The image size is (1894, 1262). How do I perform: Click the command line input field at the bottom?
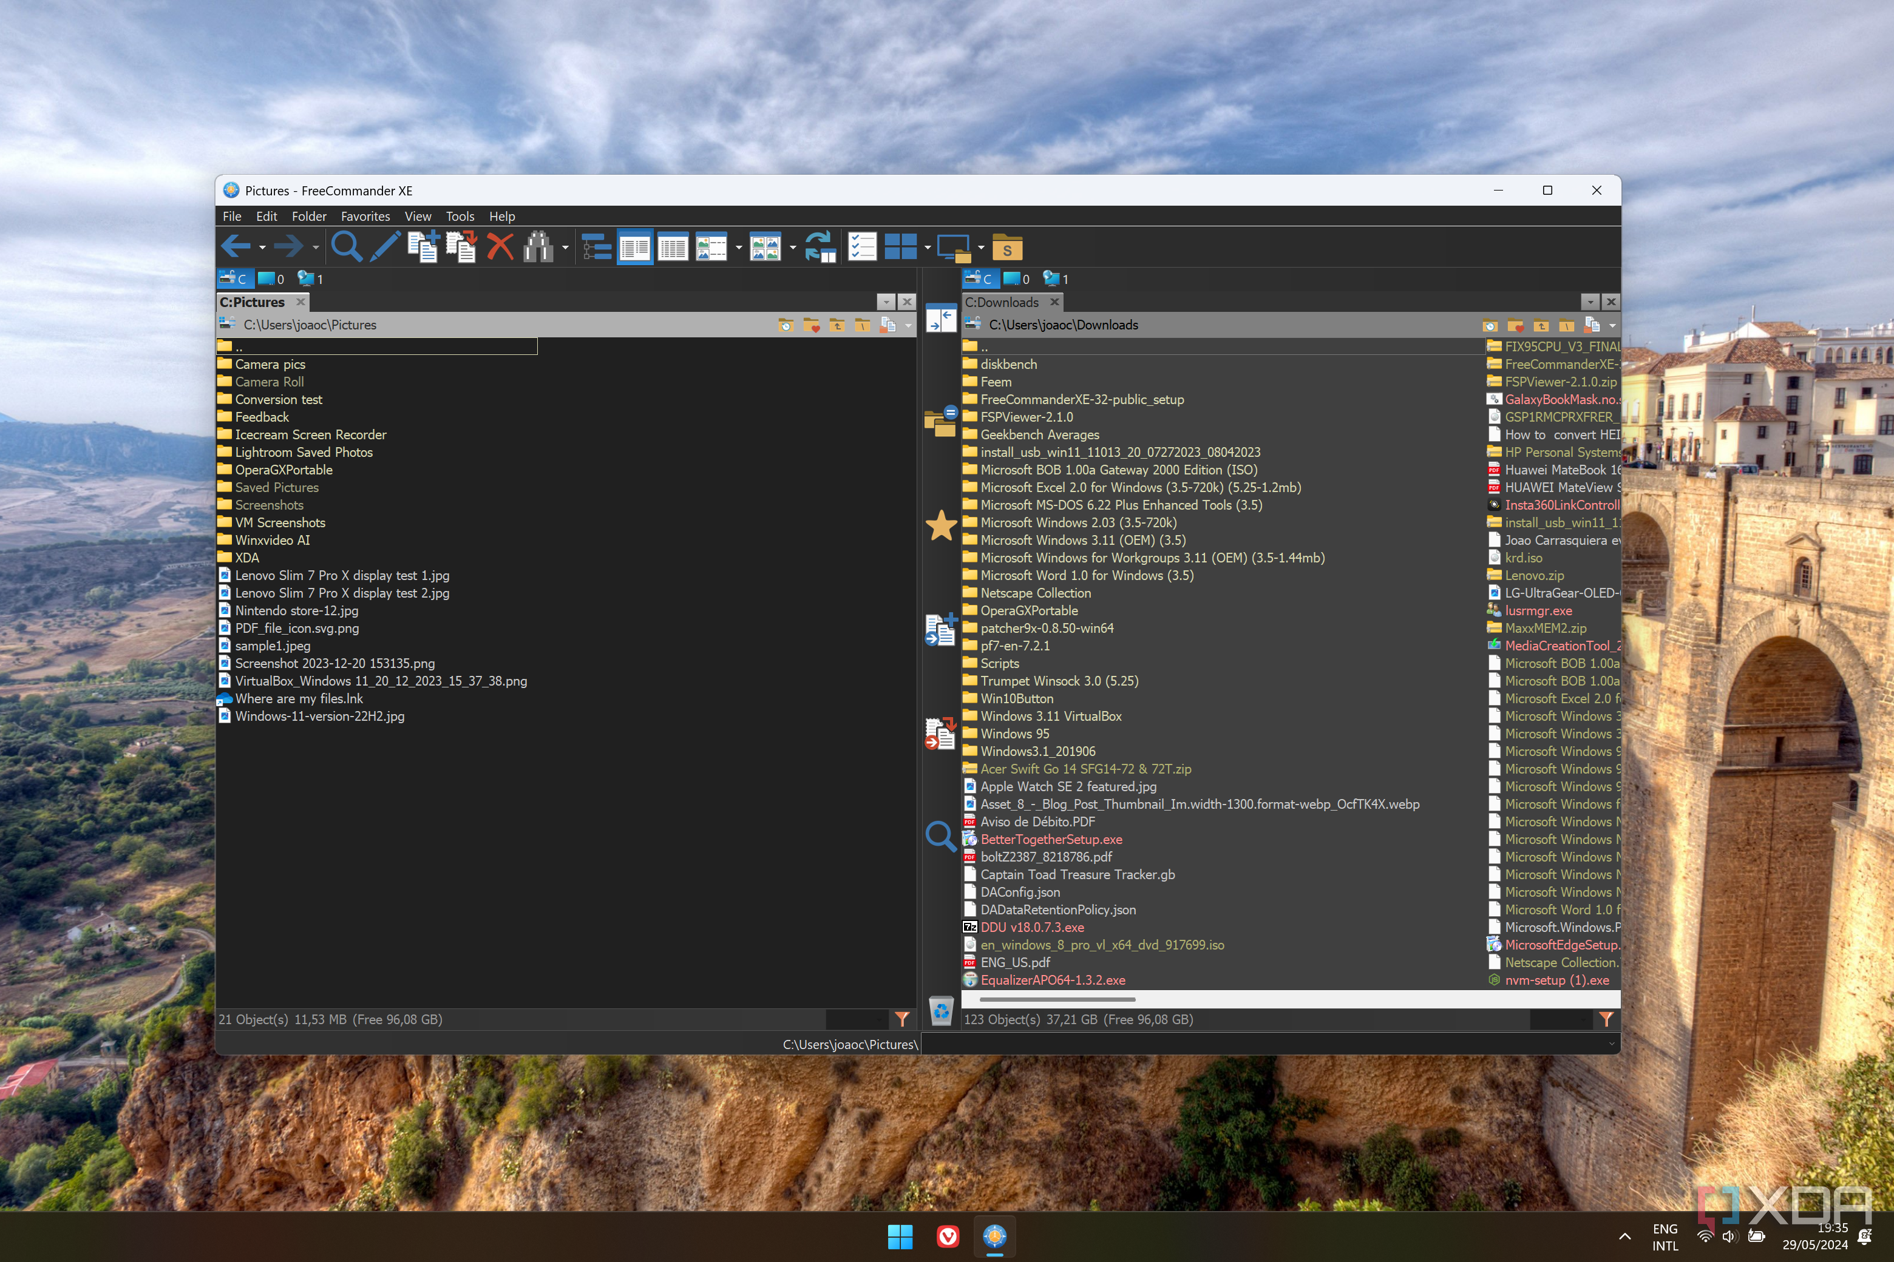click(x=1270, y=1044)
